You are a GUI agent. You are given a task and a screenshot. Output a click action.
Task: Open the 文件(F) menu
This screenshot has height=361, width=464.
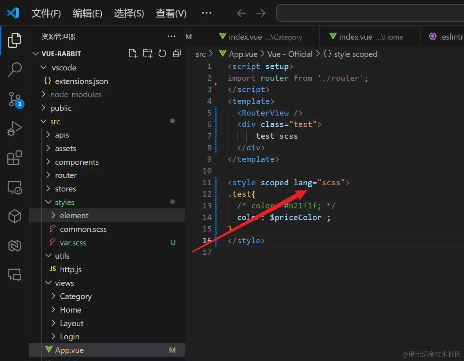pos(46,13)
